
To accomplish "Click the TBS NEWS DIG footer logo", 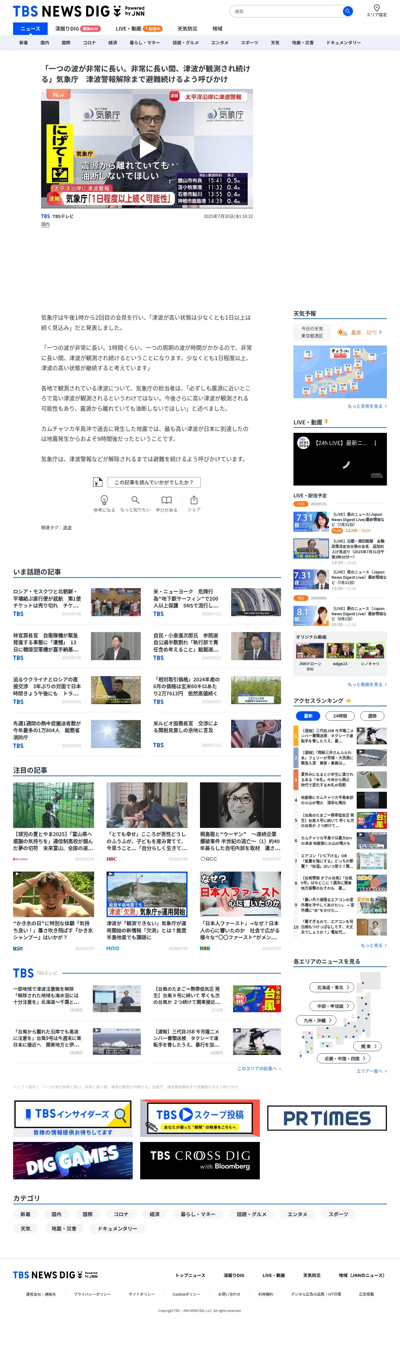I will coord(55,1275).
